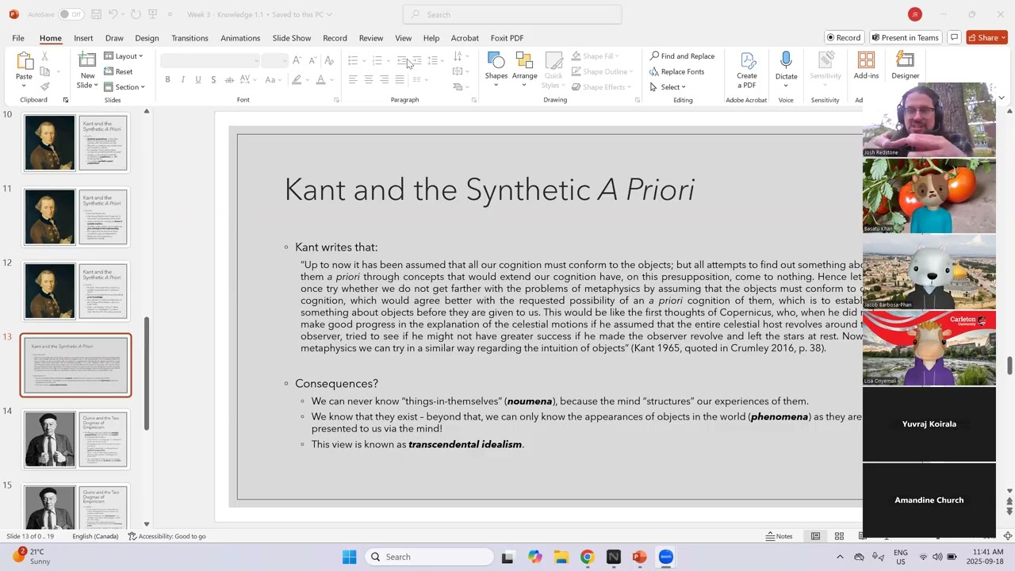Switch to Normal view icon
Viewport: 1015px width, 571px height.
815,536
